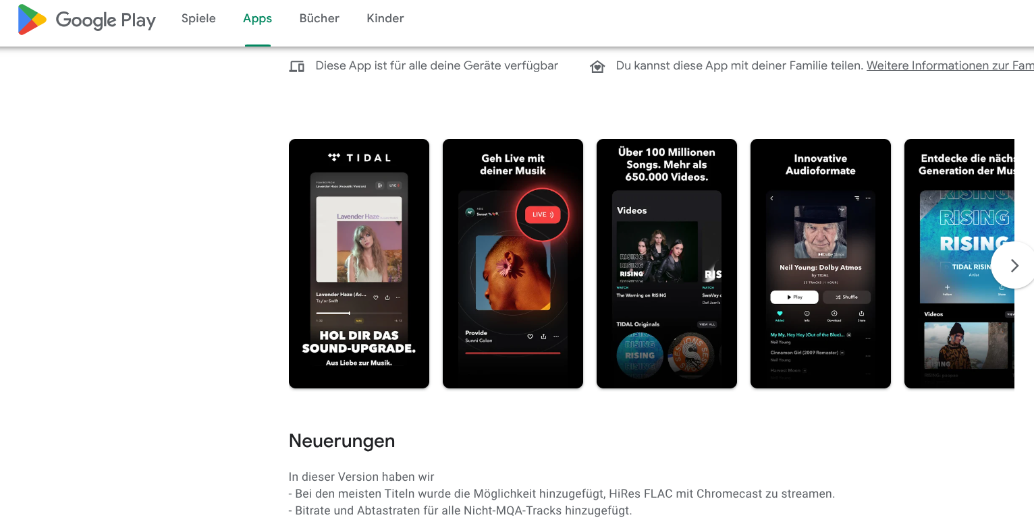Click the Shuffle button in Neil Young preview
Image resolution: width=1034 pixels, height=530 pixels.
coord(846,297)
